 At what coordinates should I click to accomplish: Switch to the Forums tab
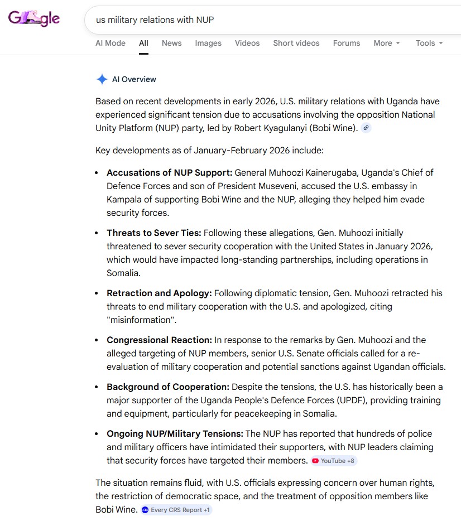[346, 43]
